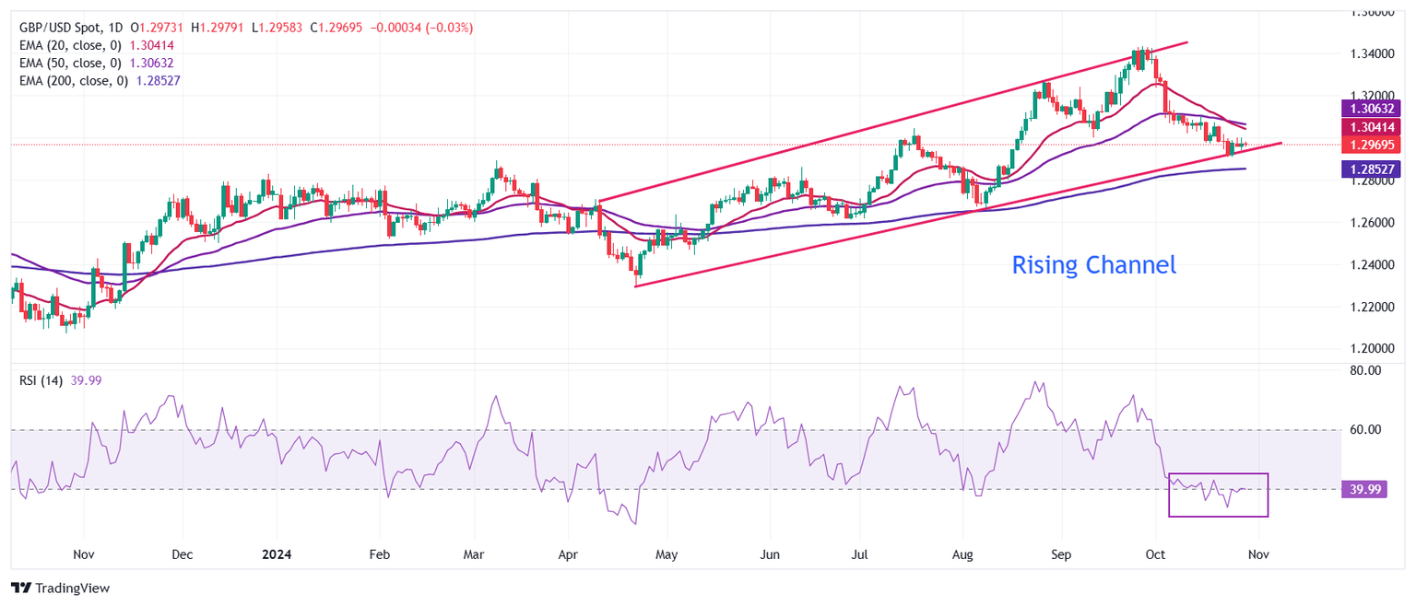The image size is (1416, 606).
Task: Click the 2024 label on the time axis
Action: coord(277,554)
